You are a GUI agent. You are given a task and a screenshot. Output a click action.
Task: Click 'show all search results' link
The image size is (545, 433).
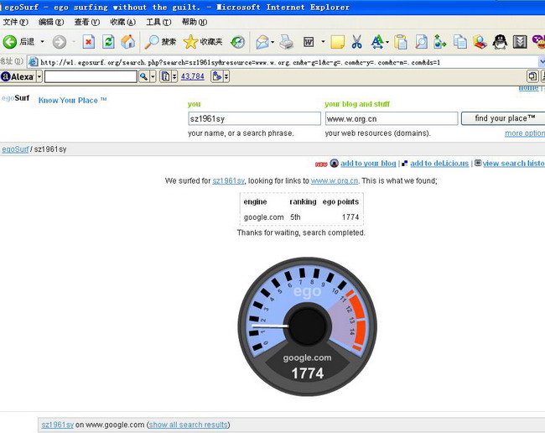(189, 425)
